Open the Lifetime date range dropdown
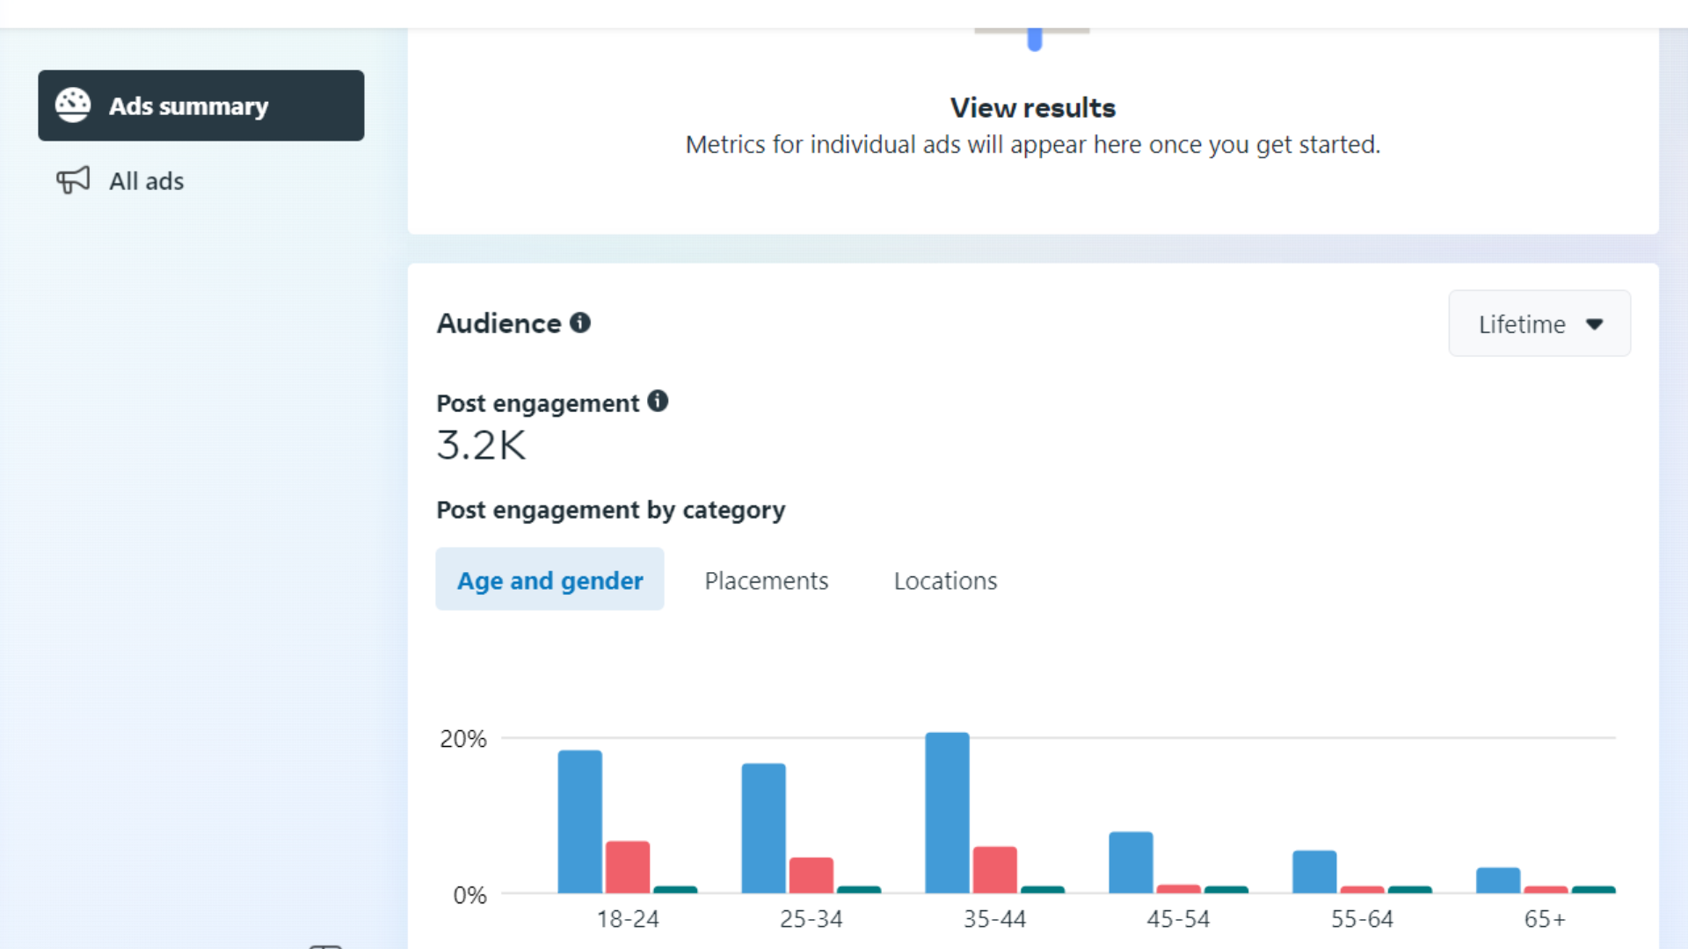This screenshot has height=949, width=1688. (x=1539, y=323)
